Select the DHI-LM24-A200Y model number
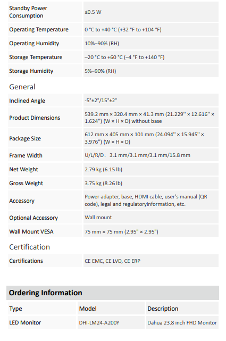Screen dimensions: 226x341 99,323
